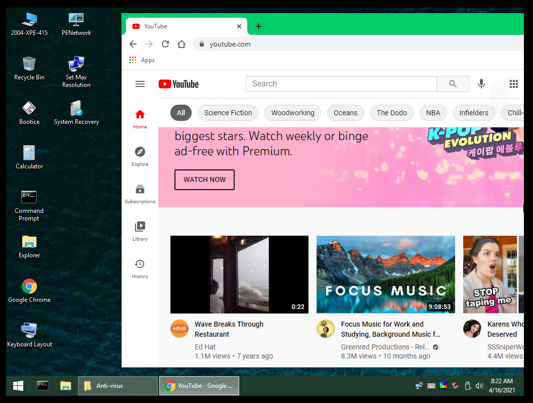
Task: Open the Calculator desktop icon
Action: [29, 157]
